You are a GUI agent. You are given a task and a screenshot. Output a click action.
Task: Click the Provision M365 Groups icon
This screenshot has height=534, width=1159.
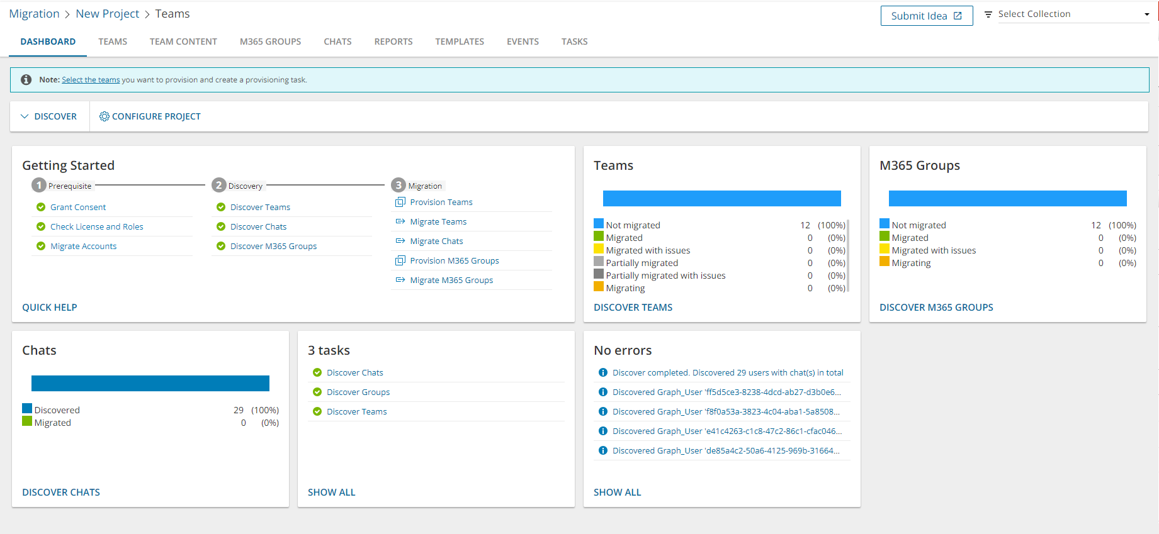click(x=400, y=260)
